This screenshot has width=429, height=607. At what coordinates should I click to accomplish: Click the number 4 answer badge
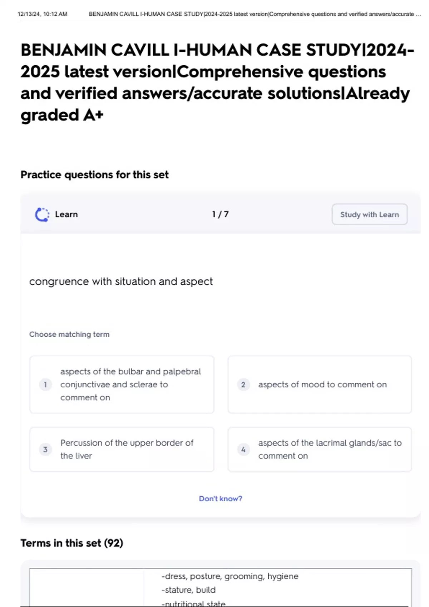pos(243,449)
